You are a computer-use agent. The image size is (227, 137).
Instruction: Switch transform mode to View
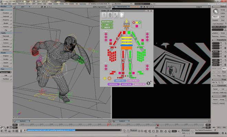click(x=224, y=68)
